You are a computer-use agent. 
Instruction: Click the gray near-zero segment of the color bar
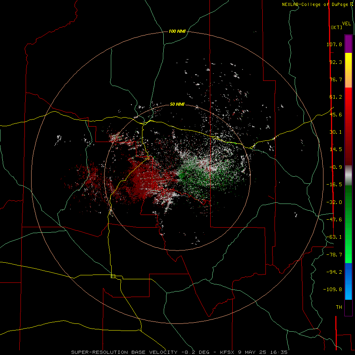click(348, 175)
